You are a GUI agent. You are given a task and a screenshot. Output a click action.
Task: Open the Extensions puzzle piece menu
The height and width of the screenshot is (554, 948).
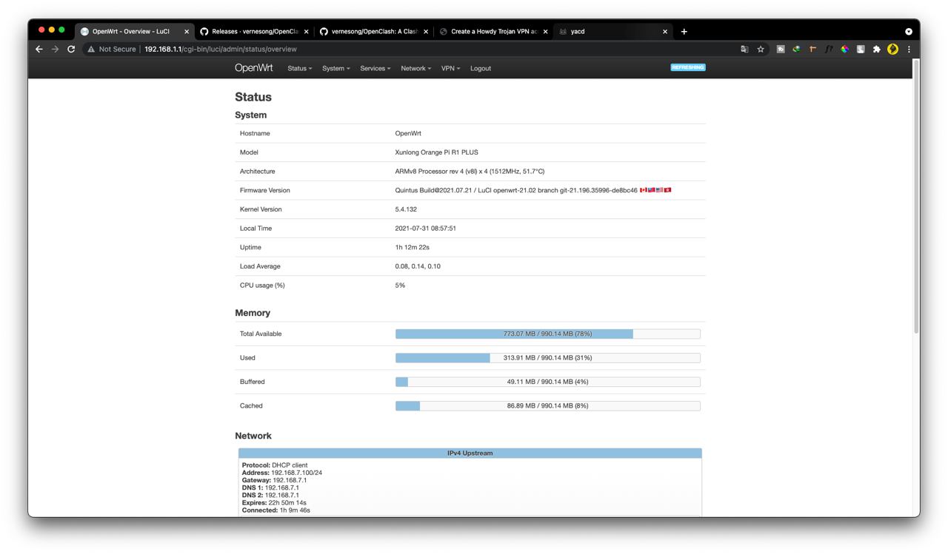(877, 50)
